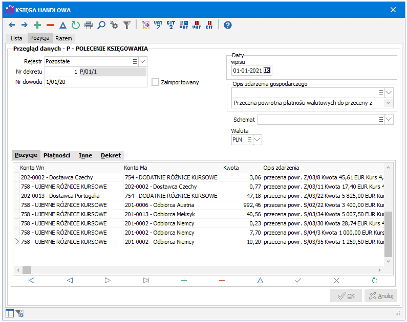Click the Nr dowodu input field
The width and height of the screenshot is (407, 322).
click(x=96, y=82)
